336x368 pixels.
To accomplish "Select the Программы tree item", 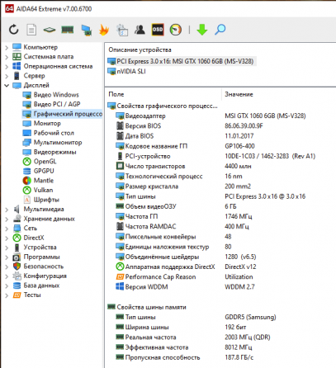I will click(36, 257).
